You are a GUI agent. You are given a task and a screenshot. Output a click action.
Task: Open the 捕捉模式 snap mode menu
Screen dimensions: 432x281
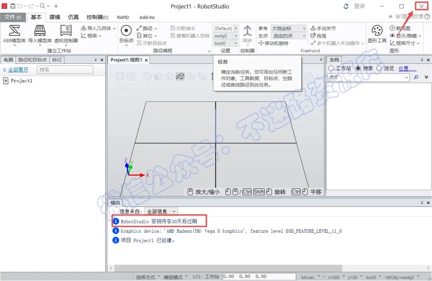[x=175, y=277]
